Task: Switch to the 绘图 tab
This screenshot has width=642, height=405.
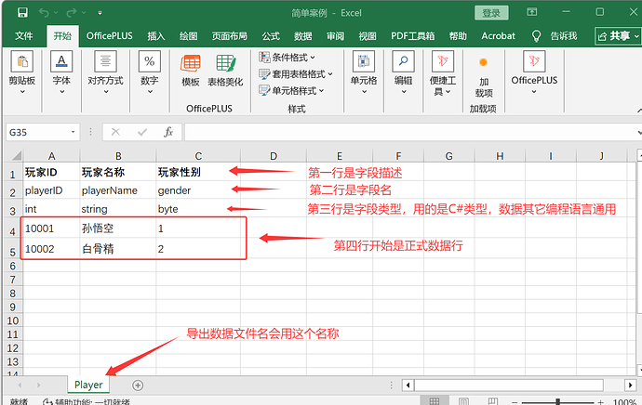Action: point(188,36)
